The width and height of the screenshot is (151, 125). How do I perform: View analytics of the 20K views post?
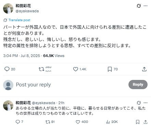[x=108, y=122]
